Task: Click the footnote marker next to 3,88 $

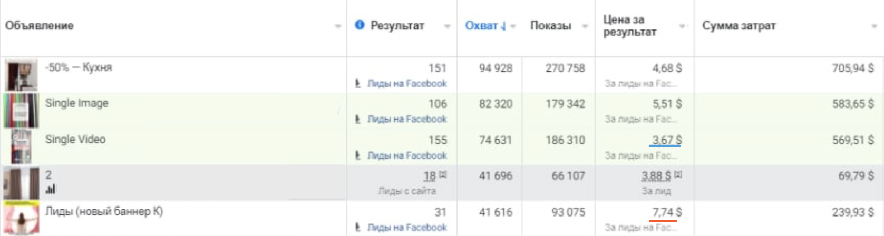Action: click(678, 174)
